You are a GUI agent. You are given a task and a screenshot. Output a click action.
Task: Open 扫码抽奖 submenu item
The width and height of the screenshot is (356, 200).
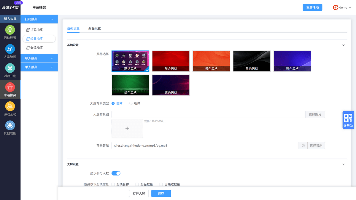tap(39, 30)
